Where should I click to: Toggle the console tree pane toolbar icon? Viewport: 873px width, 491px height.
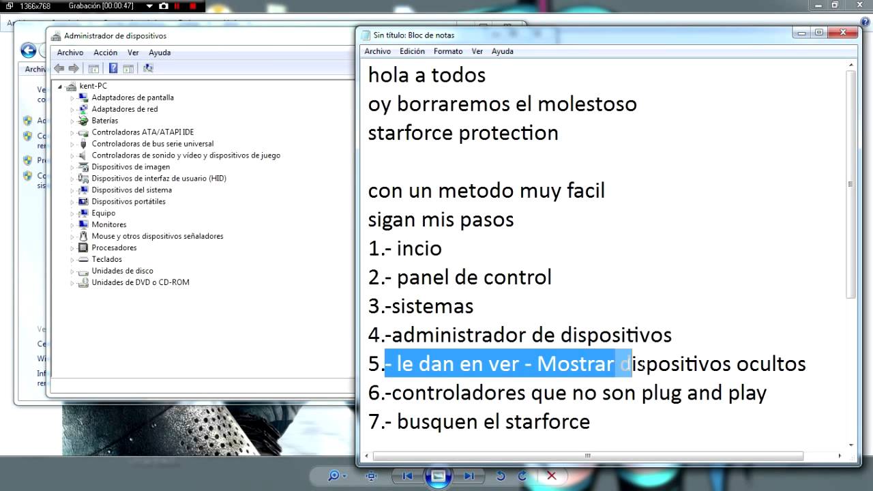point(93,68)
